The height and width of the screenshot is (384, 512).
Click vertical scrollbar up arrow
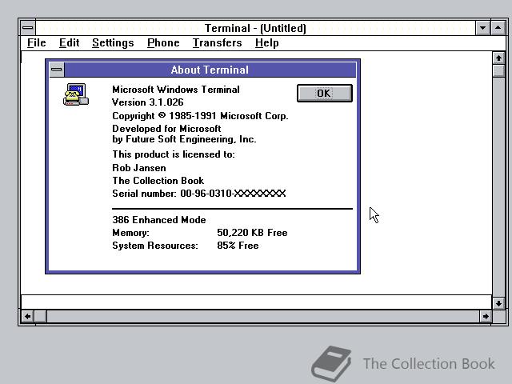point(498,58)
